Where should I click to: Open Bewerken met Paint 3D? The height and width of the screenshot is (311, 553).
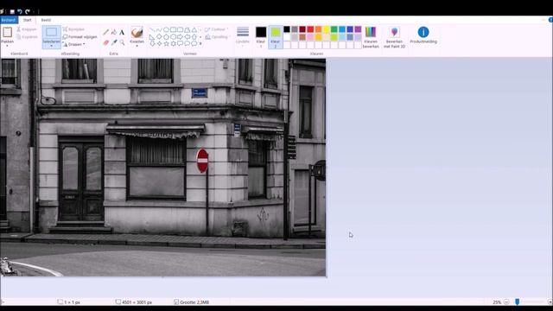point(394,37)
